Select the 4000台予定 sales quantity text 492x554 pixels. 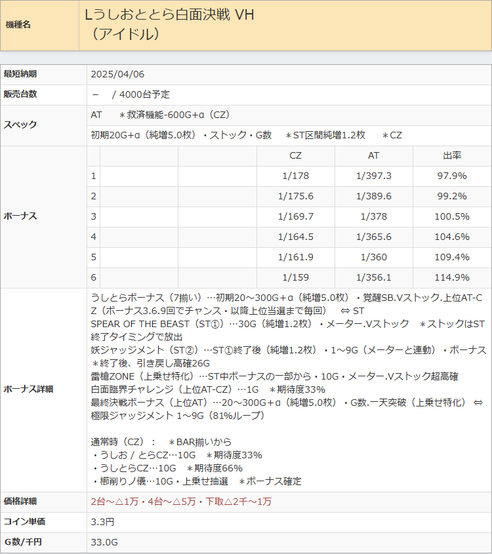coord(144,94)
